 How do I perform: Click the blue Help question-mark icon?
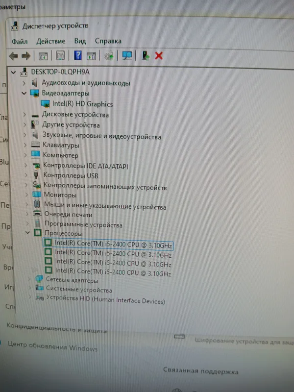point(78,55)
